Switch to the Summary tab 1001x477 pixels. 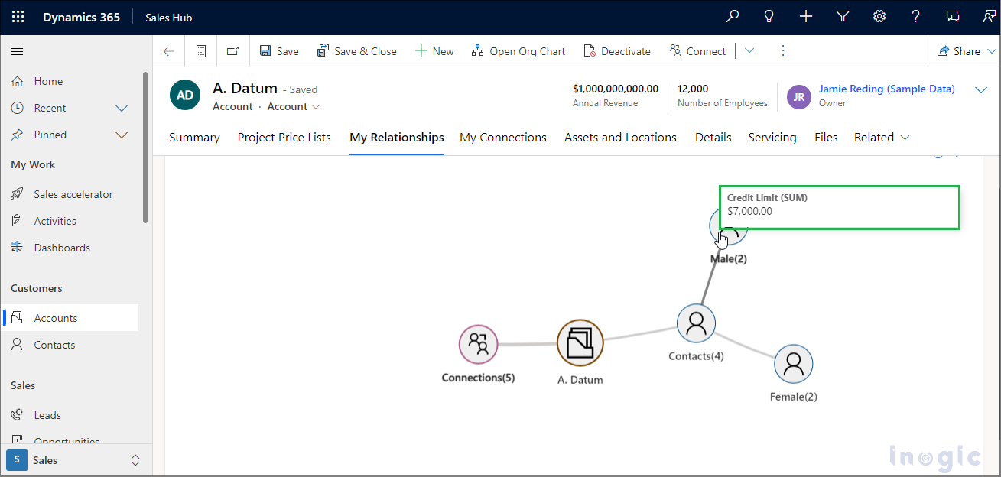194,138
